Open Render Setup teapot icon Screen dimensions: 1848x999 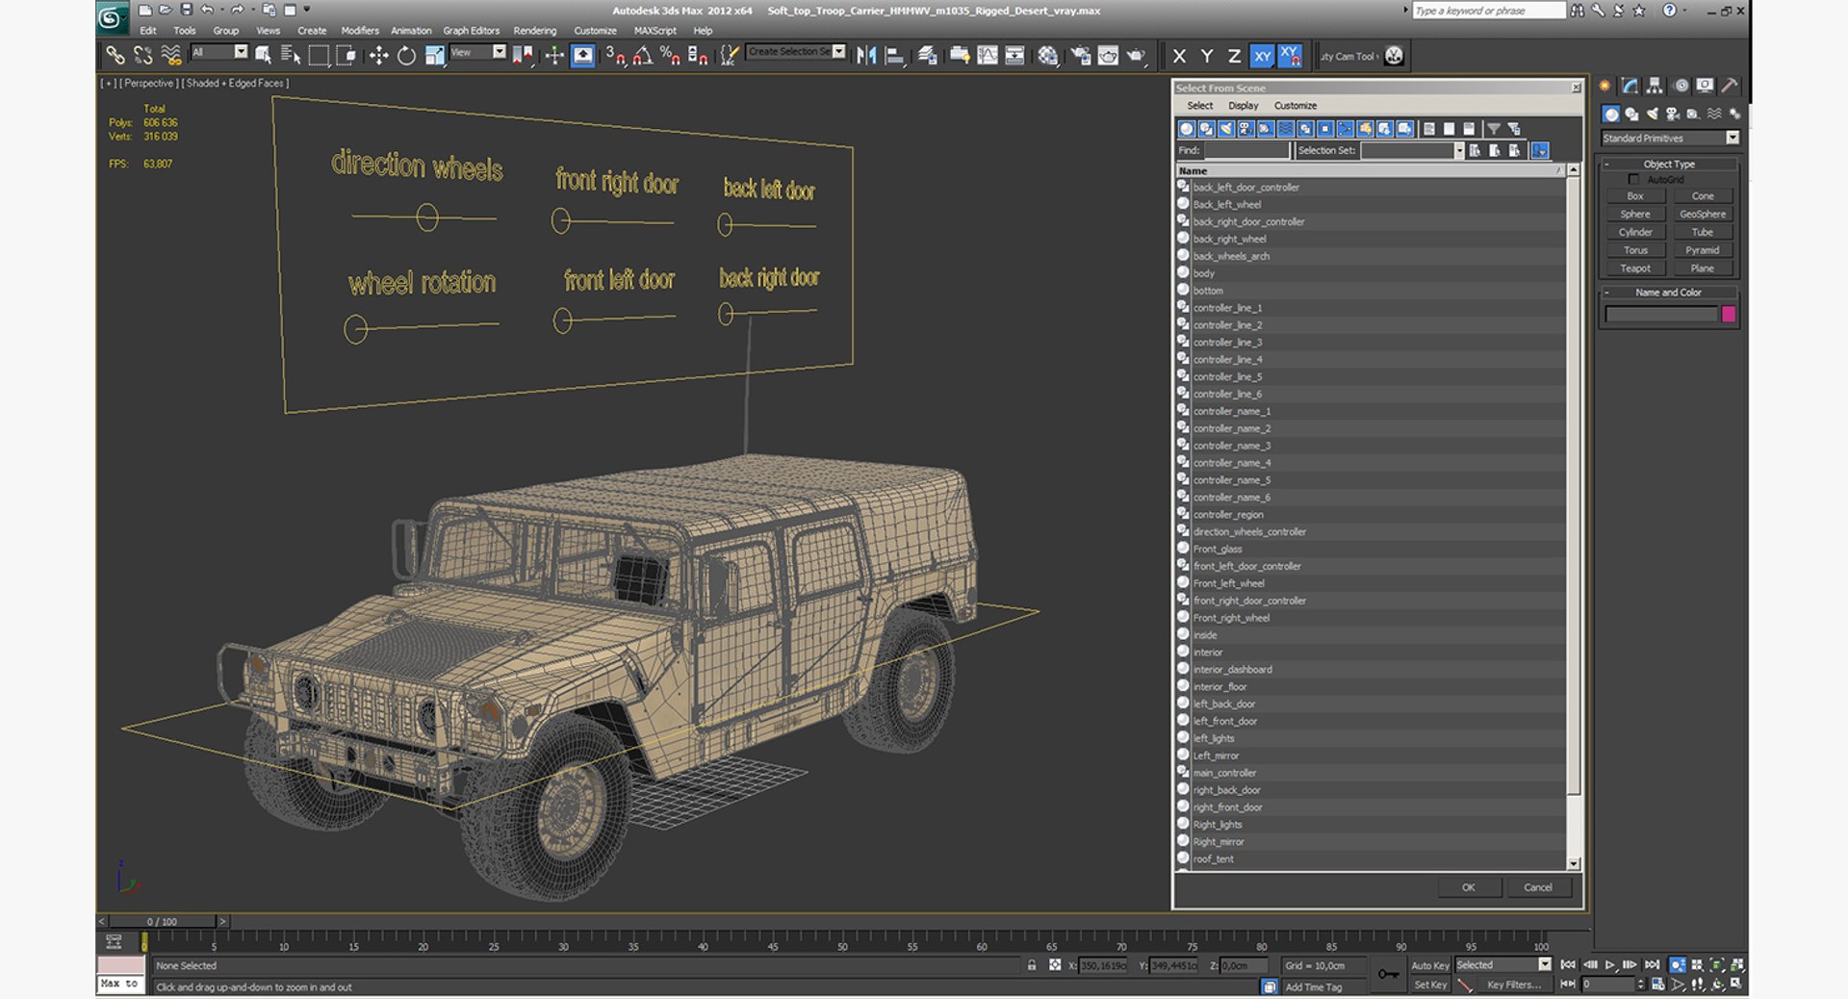(1081, 56)
